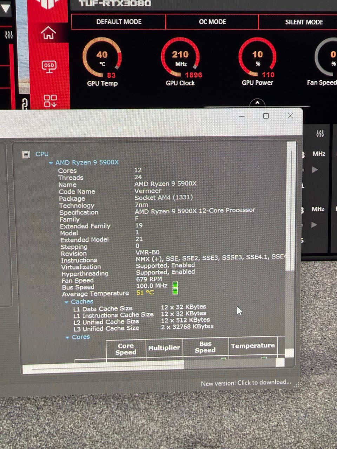Click the VMR-B0 revision value
The width and height of the screenshot is (337, 449).
click(147, 252)
